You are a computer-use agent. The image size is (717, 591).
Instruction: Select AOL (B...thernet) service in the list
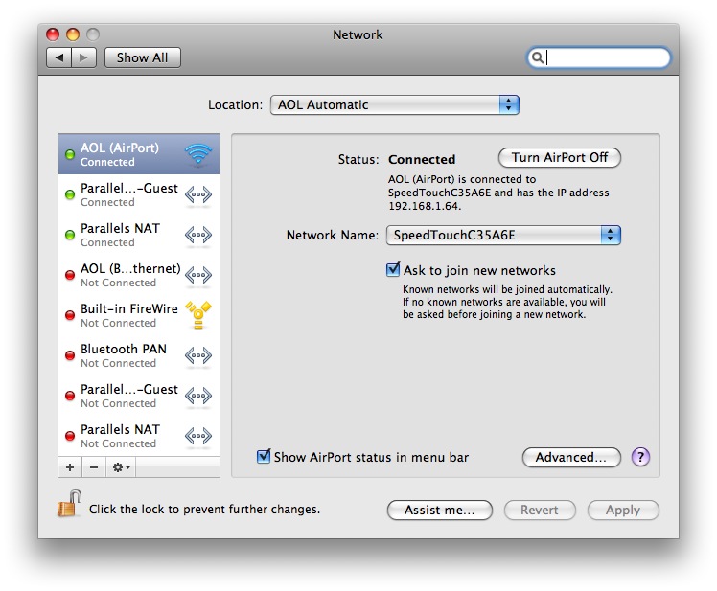click(x=139, y=275)
